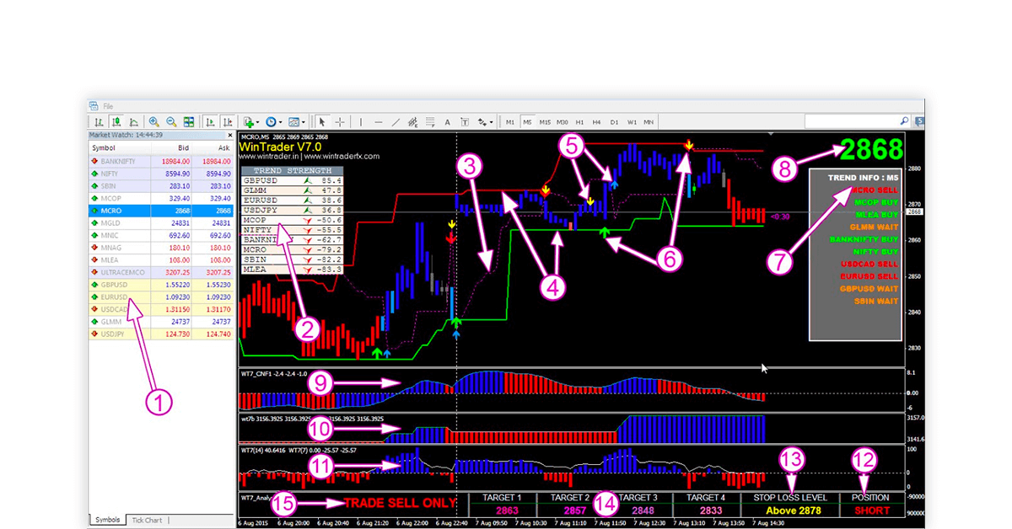Insert text tool A icon

click(x=447, y=121)
